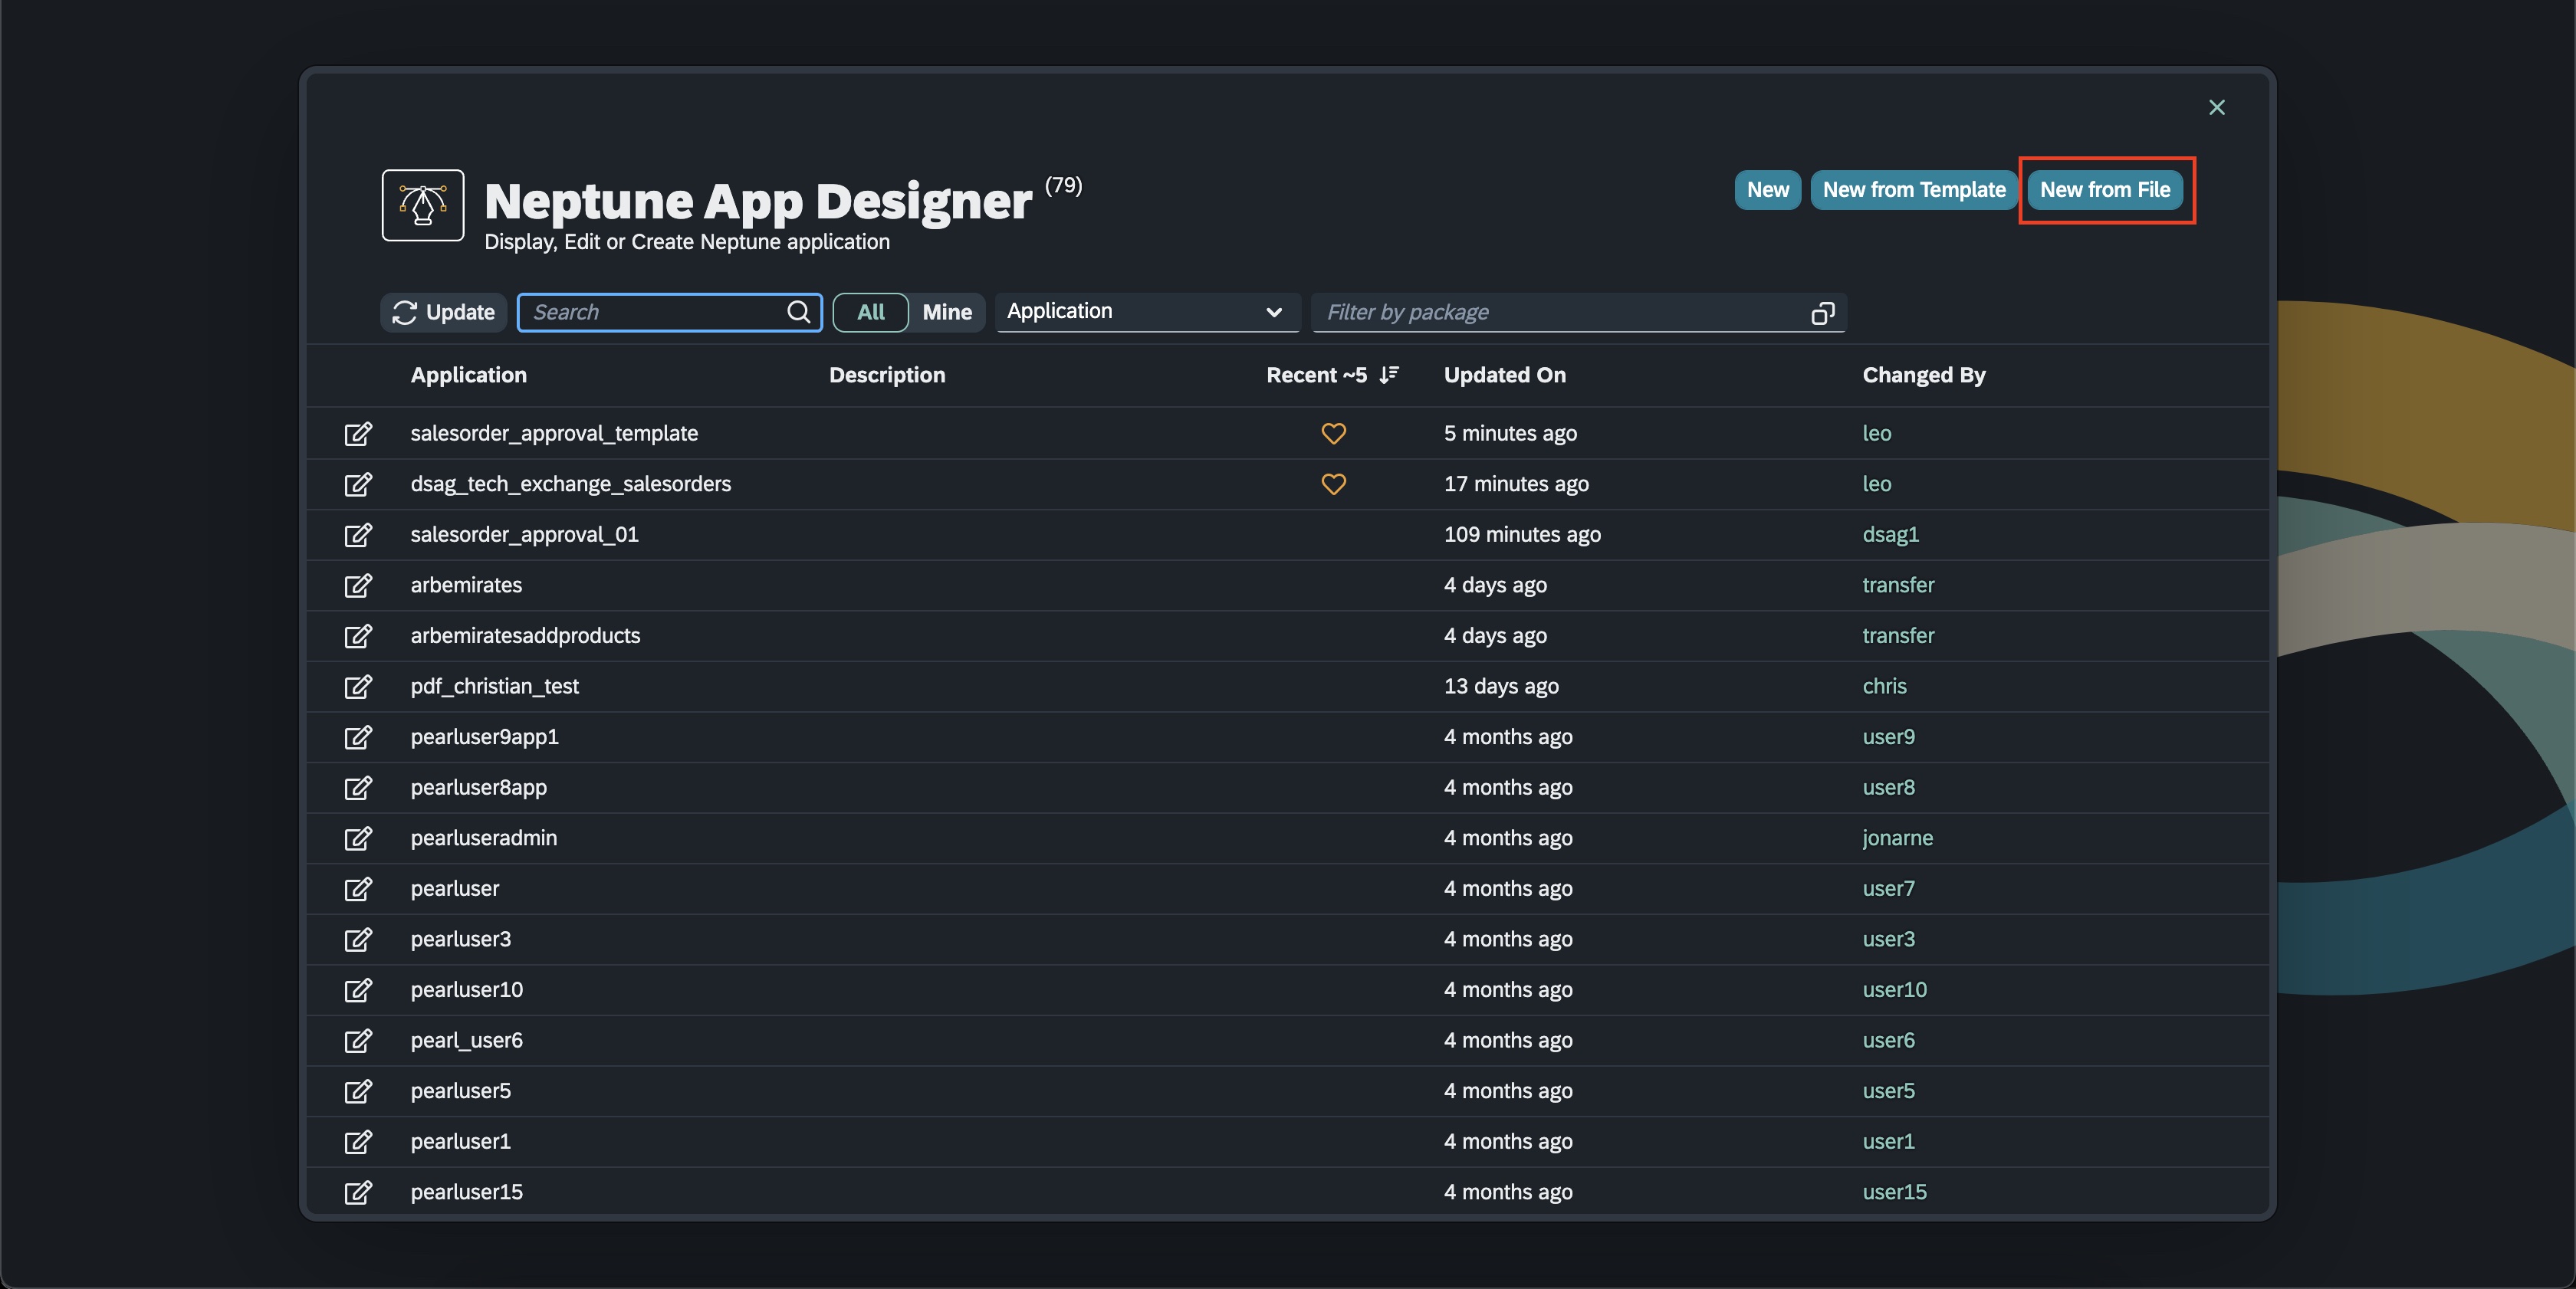Open package value help icon
Viewport: 2576px width, 1289px height.
click(x=1822, y=313)
